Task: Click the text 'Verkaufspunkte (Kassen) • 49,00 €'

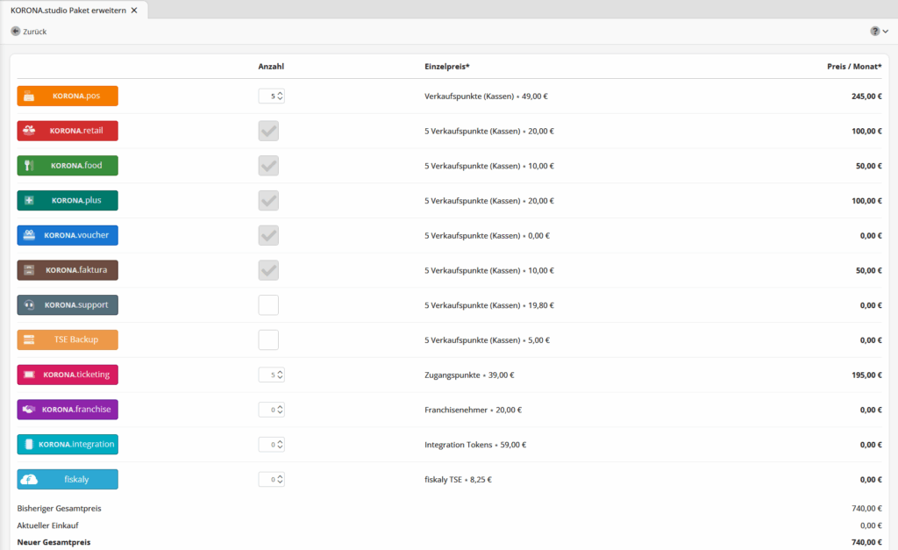Action: point(486,96)
